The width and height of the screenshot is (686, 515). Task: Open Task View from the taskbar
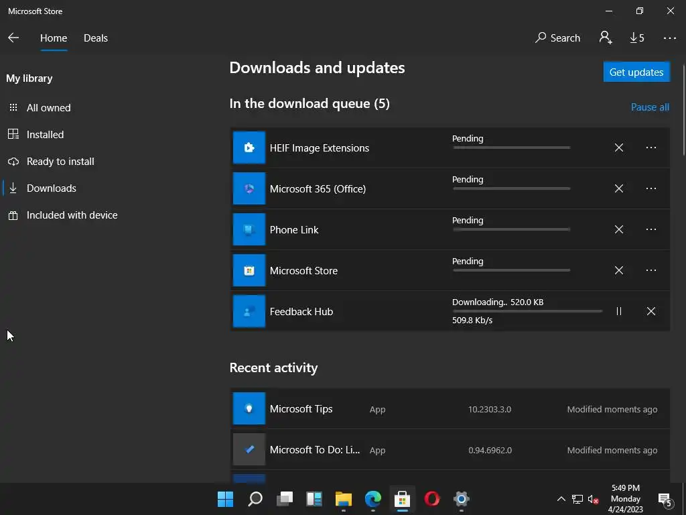point(285,499)
